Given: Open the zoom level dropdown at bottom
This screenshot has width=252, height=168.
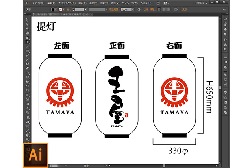Looking at the screenshot, I should (59, 166).
